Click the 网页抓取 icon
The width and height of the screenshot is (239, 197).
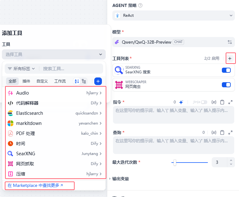[10, 164]
